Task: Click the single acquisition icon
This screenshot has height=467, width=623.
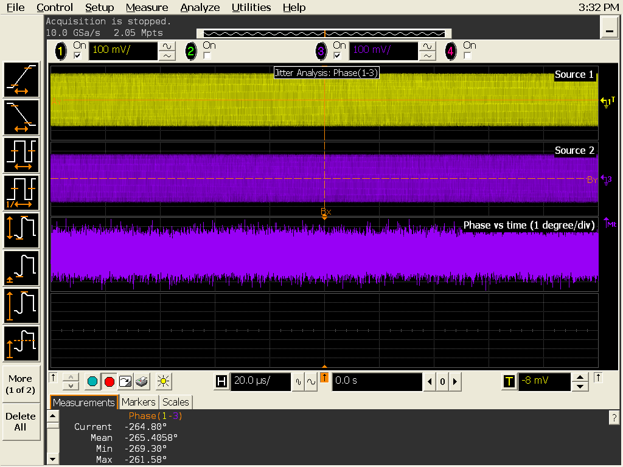Action: click(126, 382)
